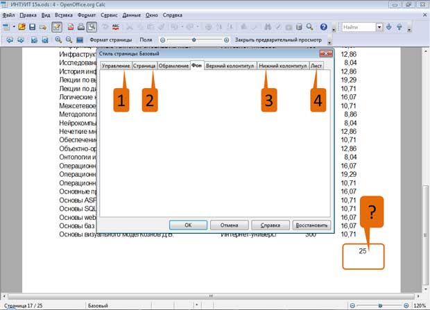Click the ABC Spelling check icon
430x310 pixels.
pos(116,27)
